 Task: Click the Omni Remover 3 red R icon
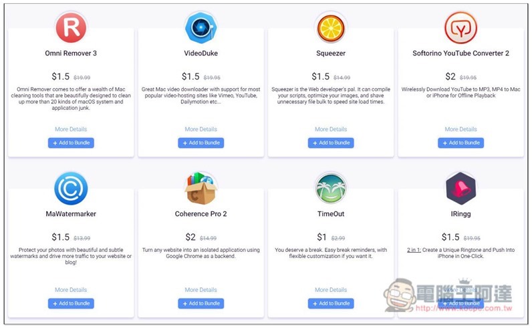71,27
